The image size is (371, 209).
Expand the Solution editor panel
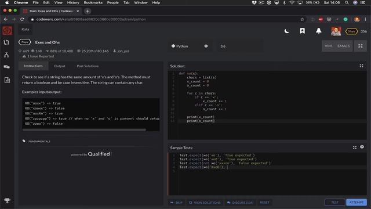point(361,66)
